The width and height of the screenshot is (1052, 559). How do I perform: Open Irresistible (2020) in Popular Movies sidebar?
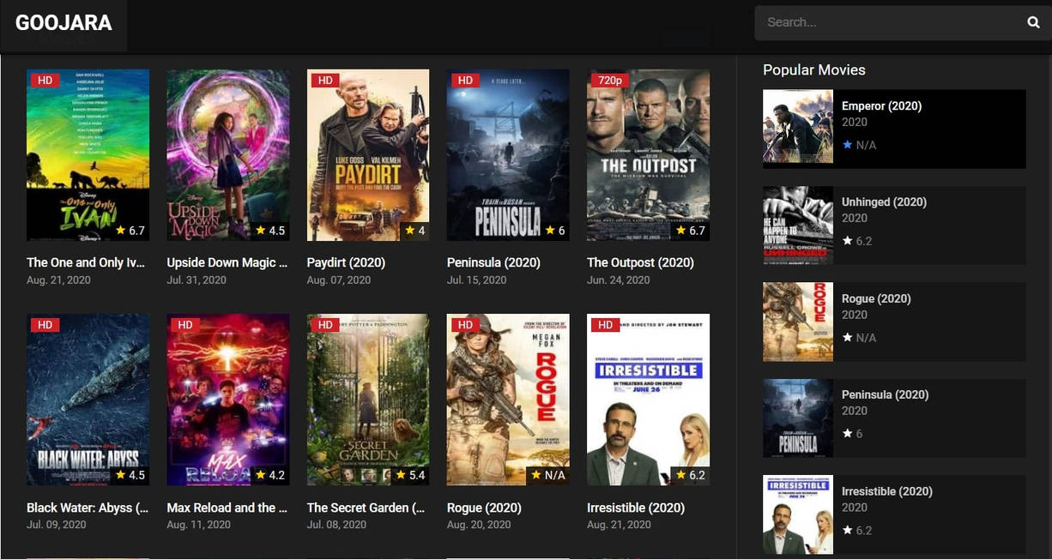(887, 491)
